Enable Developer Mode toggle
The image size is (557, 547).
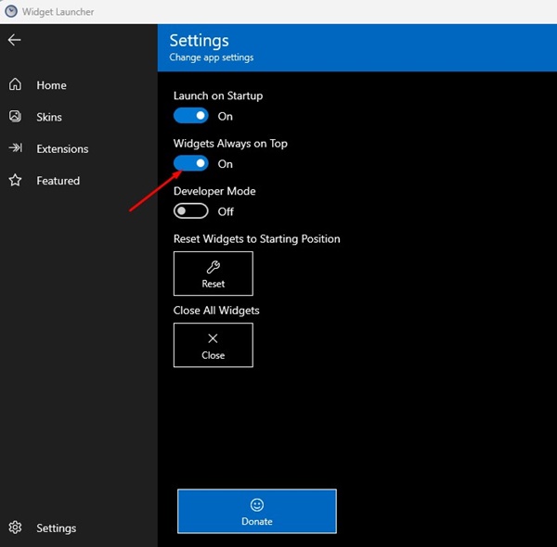[x=190, y=211]
